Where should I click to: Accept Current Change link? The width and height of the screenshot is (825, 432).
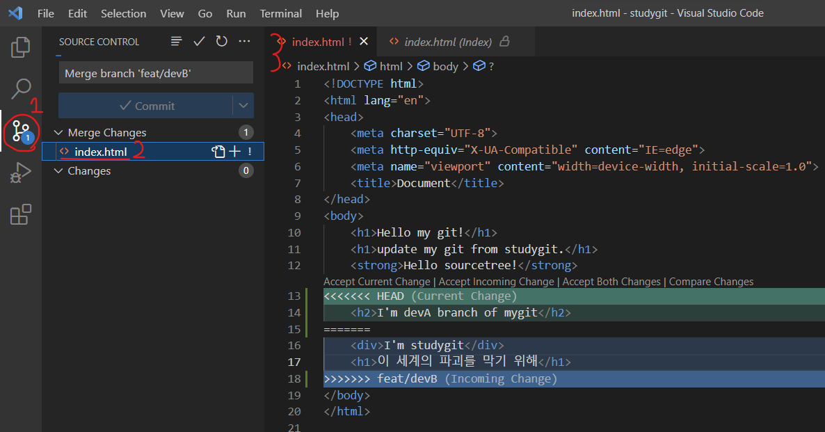tap(377, 282)
